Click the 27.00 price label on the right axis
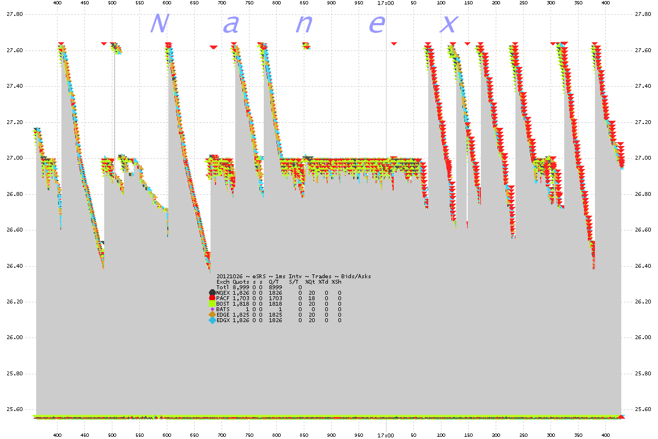This screenshot has width=658, height=439. pos(643,158)
